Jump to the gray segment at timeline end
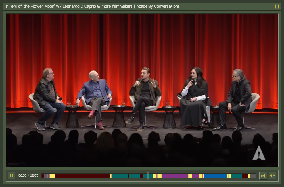Screen dimensions: 284x187 click(x=253, y=175)
